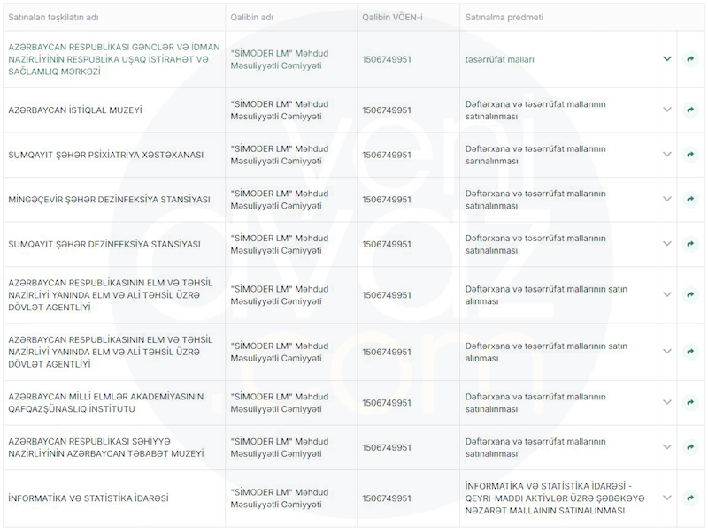Screen dimensions: 708x532
Task: Select 'MİNGƏÇEVİR ŞƏHƏR DEZİNFEKSİYA STANSİYASI' organization name
Action: [x=109, y=199]
